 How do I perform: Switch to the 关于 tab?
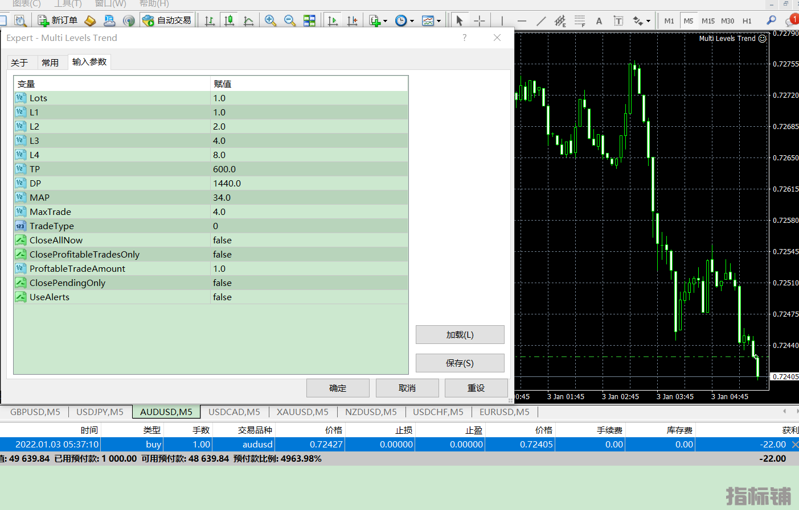tap(19, 63)
